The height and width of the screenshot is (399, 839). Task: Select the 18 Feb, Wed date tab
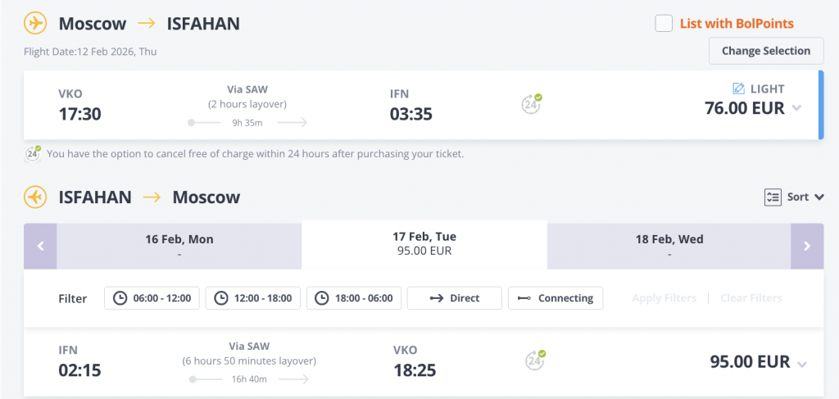tap(669, 246)
